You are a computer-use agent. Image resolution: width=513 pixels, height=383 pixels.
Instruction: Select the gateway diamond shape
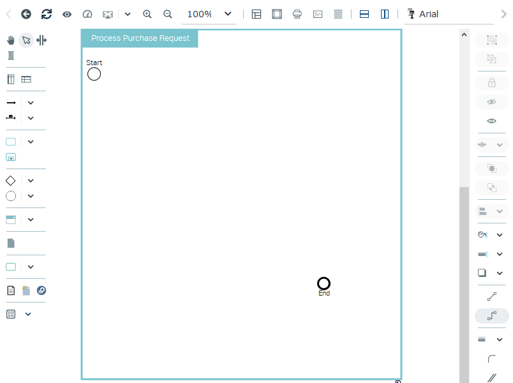pyautogui.click(x=11, y=181)
